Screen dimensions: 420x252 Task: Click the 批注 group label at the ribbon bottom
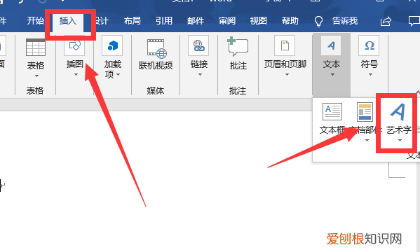[x=238, y=91]
